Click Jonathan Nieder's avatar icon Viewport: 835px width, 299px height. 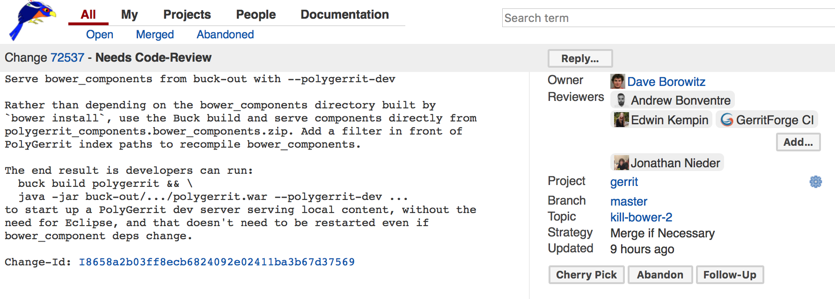click(621, 163)
